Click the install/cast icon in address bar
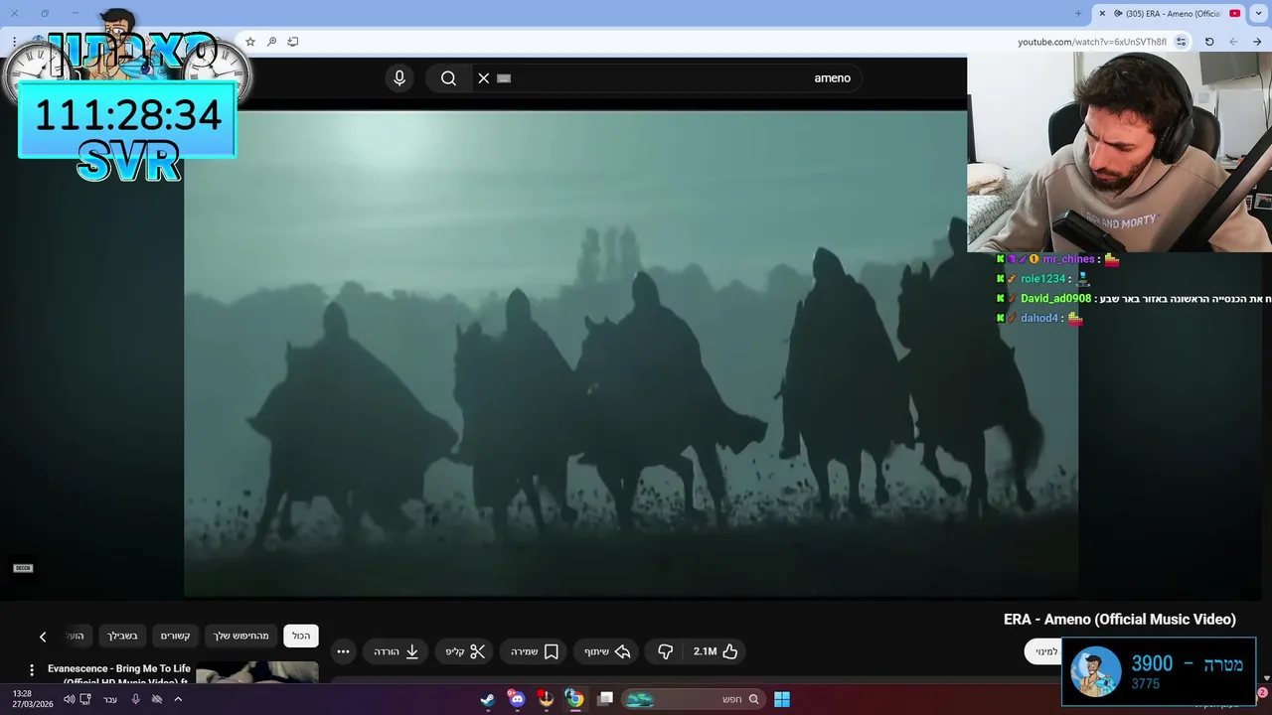The height and width of the screenshot is (715, 1272). pos(293,42)
